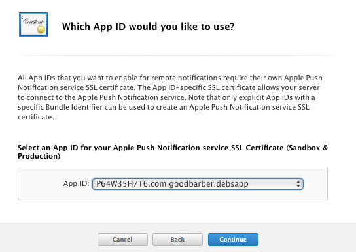Cancel the certificate creation
The image size is (356, 252).
coord(122,240)
